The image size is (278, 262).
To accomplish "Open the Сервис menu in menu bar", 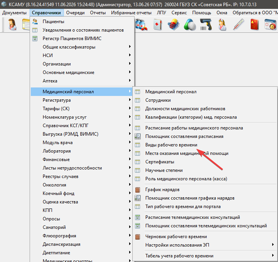I will pyautogui.click(x=179, y=13).
